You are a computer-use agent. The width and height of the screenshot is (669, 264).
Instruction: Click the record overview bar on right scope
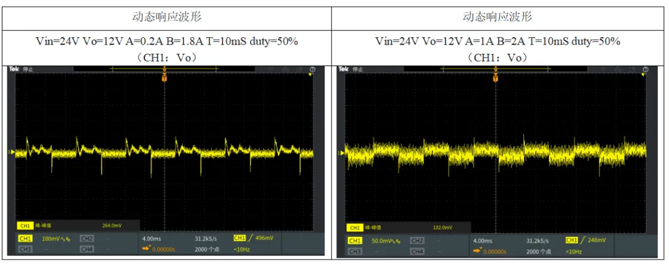(496, 69)
